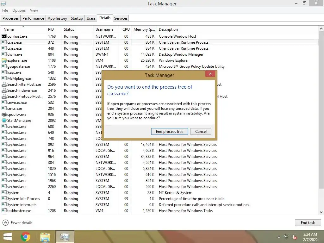Collapse to Fewer details
The width and height of the screenshot is (324, 243).
pyautogui.click(x=17, y=222)
